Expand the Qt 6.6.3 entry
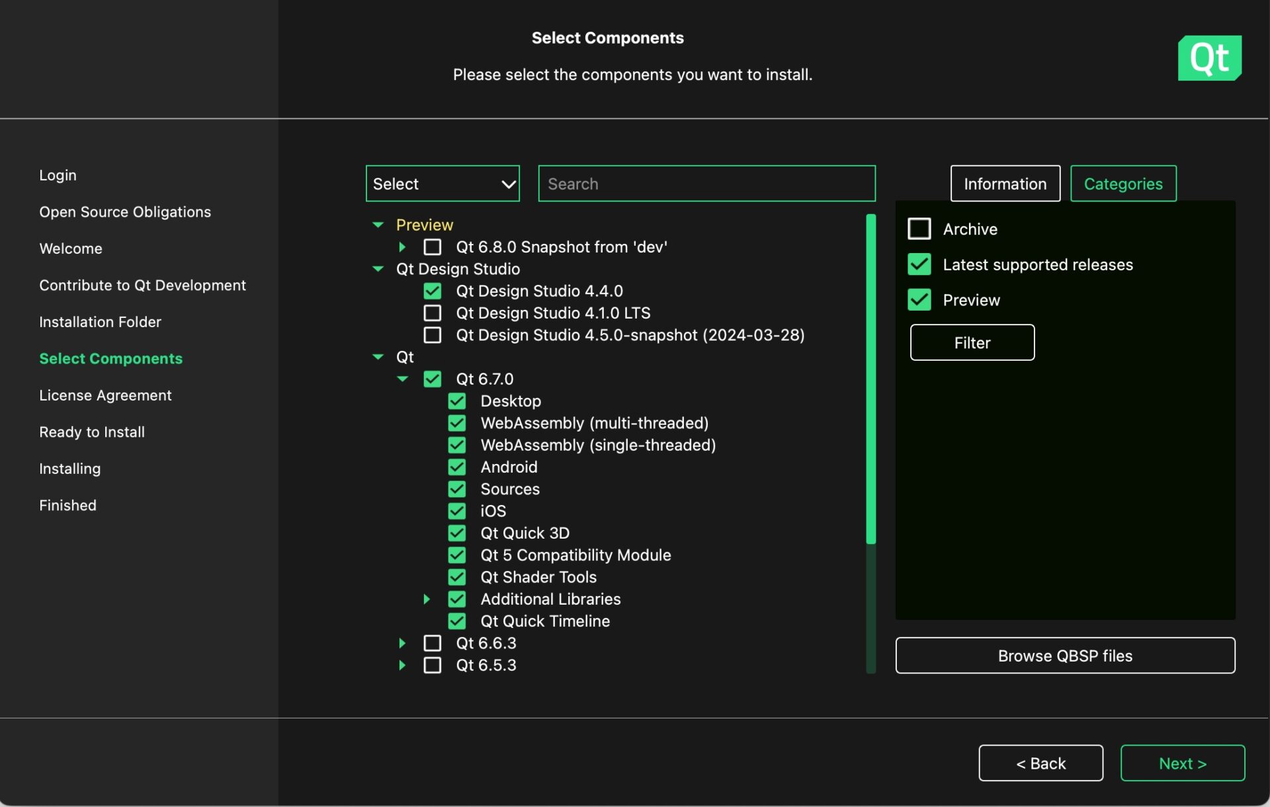 (x=402, y=642)
